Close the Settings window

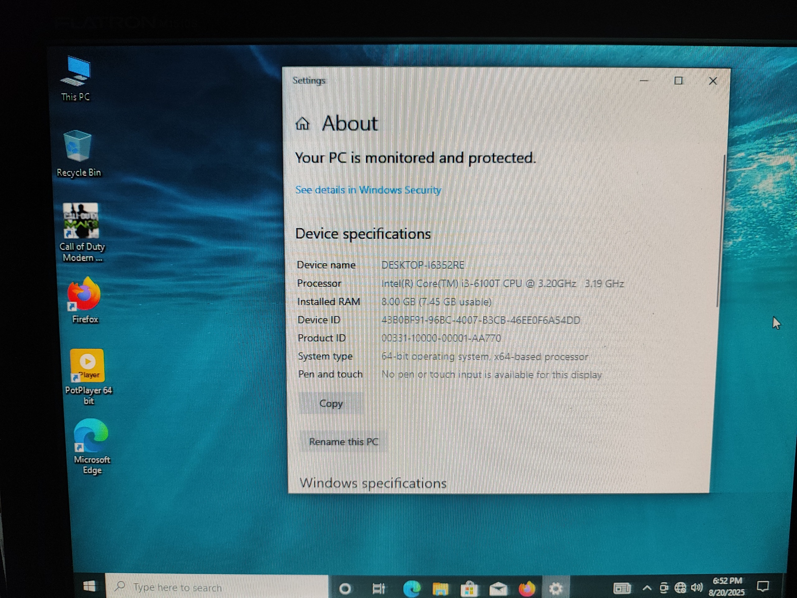(x=713, y=81)
